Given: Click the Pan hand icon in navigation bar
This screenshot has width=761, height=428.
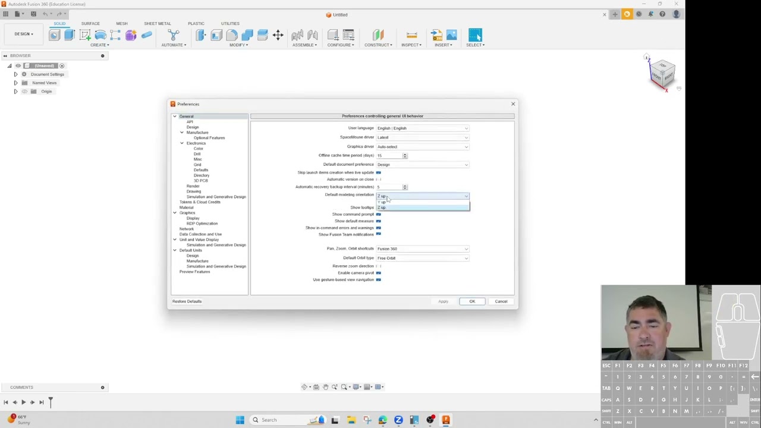Looking at the screenshot, I should (325, 387).
